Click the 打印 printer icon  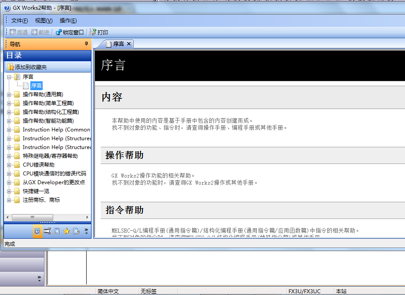click(93, 32)
